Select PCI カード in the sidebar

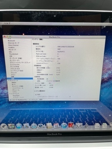point(12,50)
